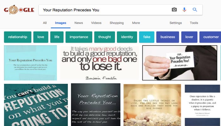
Task: Select the light blue fake chip
Action: pyautogui.click(x=147, y=37)
